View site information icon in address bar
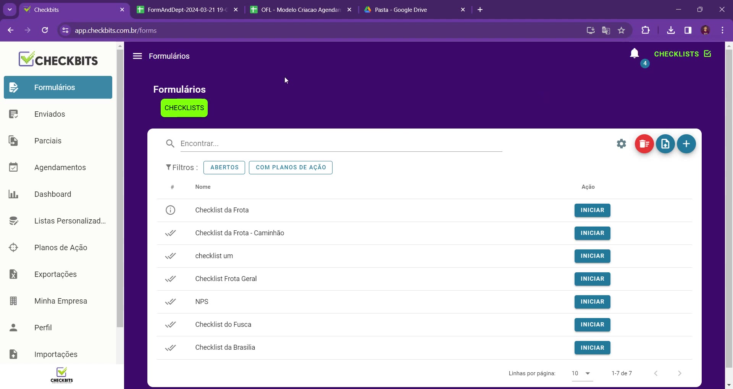 pyautogui.click(x=65, y=30)
